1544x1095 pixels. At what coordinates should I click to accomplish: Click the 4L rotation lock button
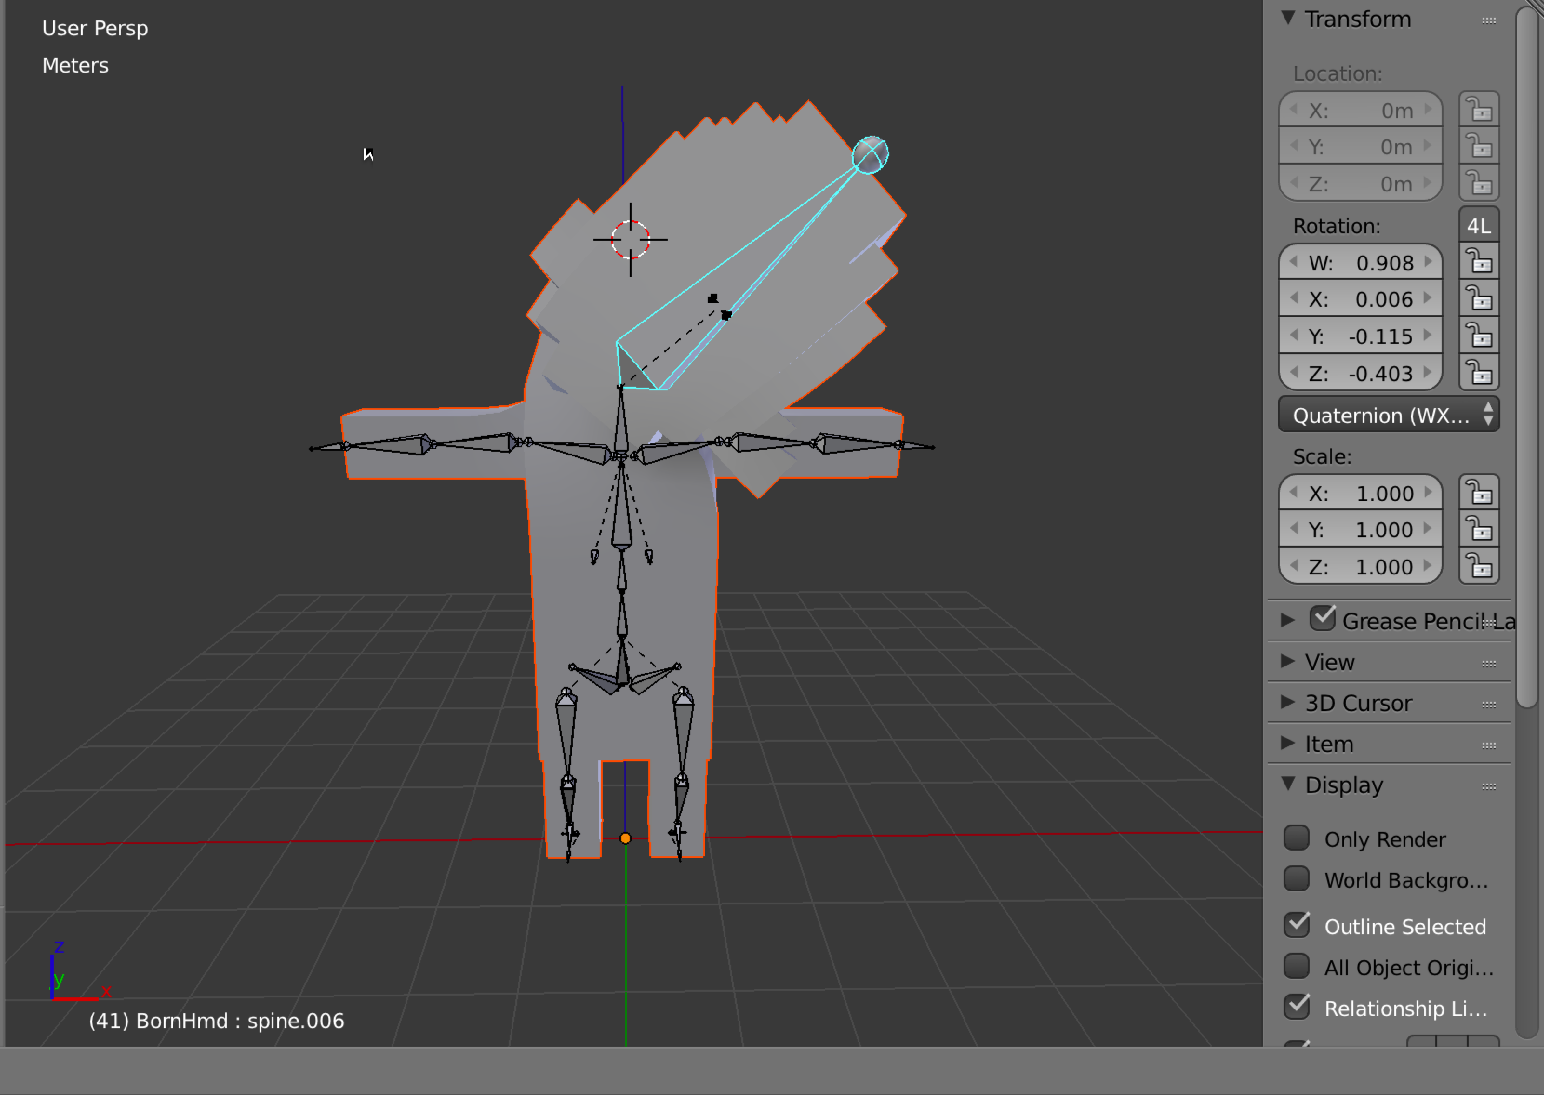click(1478, 226)
